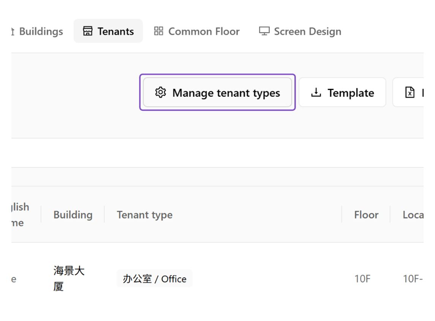
Task: Switch to the Buildings tab
Action: point(37,31)
